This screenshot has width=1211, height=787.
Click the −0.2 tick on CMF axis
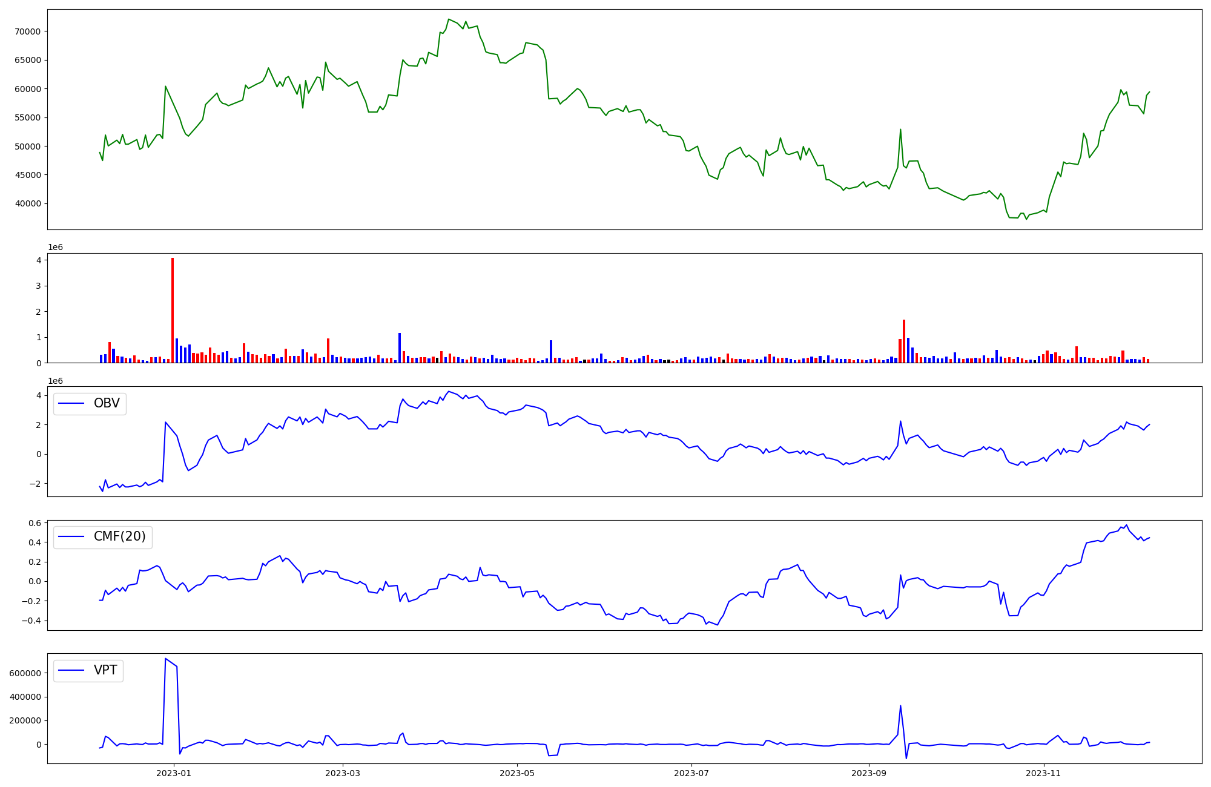pyautogui.click(x=31, y=601)
